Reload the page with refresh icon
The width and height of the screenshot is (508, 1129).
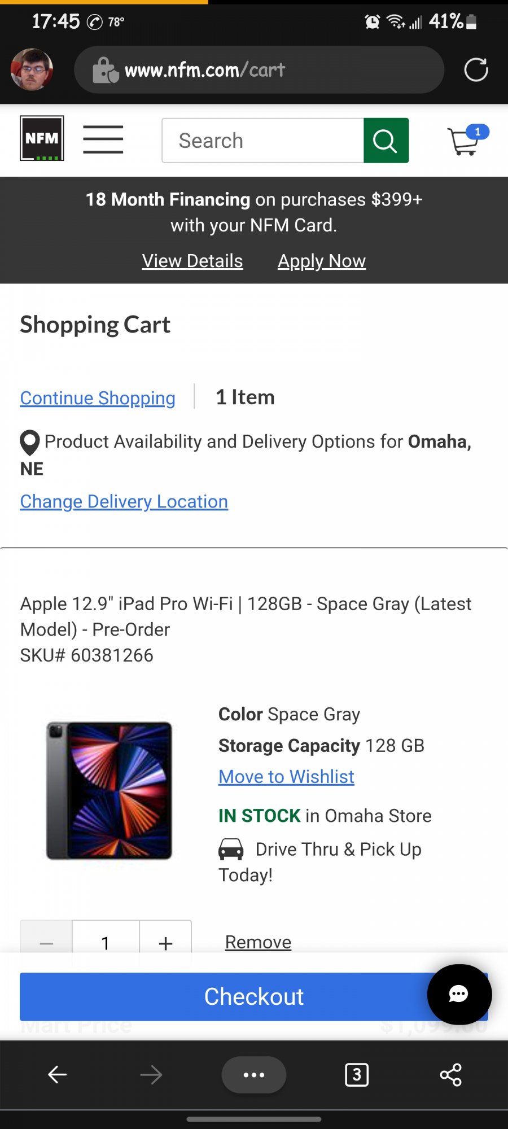tap(476, 70)
